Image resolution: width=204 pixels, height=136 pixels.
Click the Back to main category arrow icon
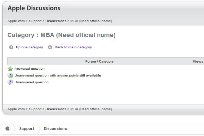50,47
